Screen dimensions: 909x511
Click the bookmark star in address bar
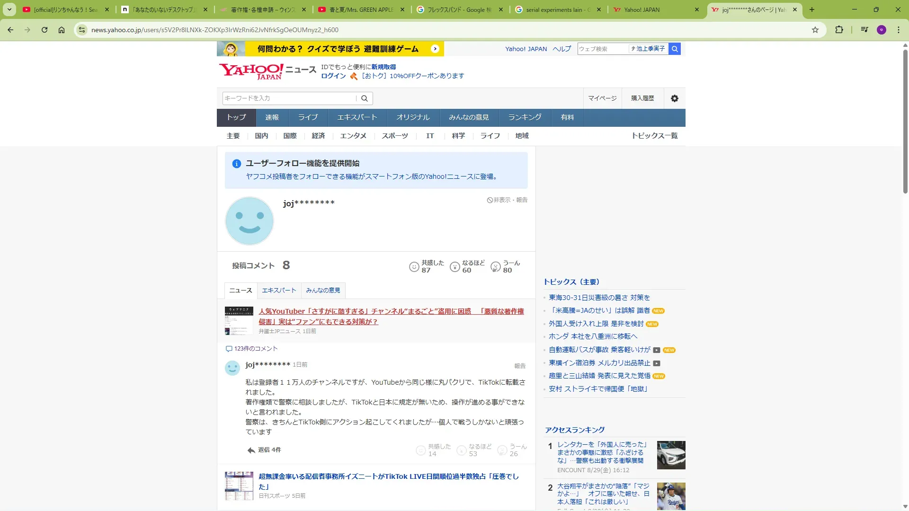[815, 30]
